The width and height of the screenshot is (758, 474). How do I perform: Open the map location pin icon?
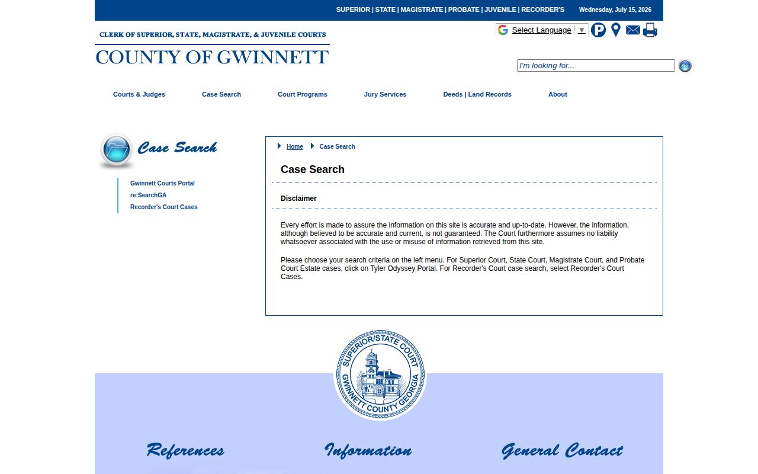tap(616, 30)
